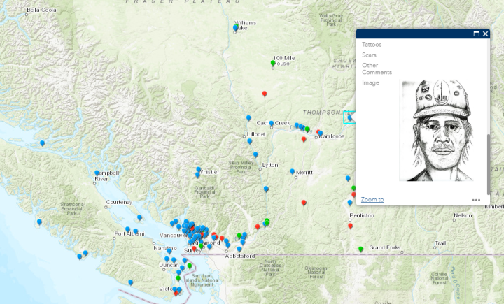Select the green marker at 100 Mile House
This screenshot has height=304, width=504.
click(273, 64)
